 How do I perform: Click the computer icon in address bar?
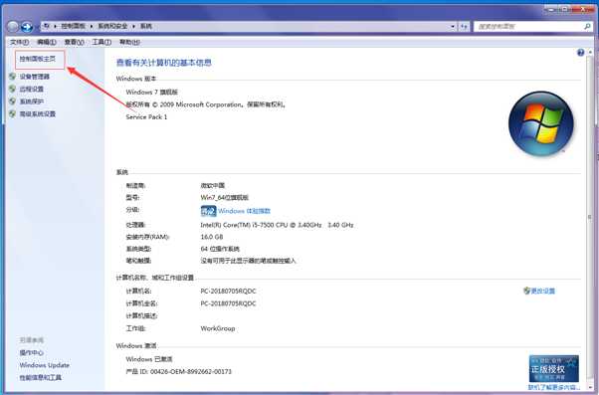click(x=46, y=26)
